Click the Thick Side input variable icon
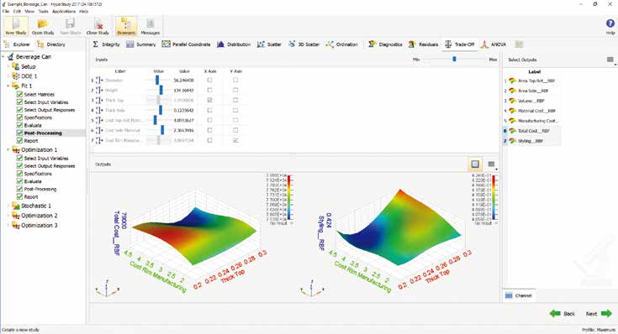Image resolution: width=618 pixels, height=334 pixels. click(99, 110)
